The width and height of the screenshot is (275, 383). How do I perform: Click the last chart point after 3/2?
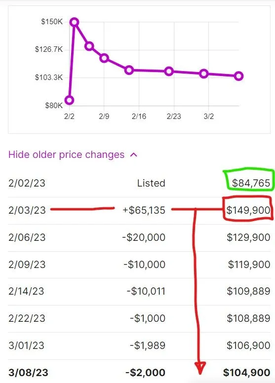[x=238, y=76]
